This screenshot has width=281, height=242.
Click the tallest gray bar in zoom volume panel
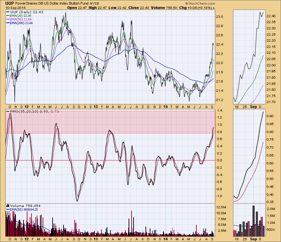tap(254, 221)
